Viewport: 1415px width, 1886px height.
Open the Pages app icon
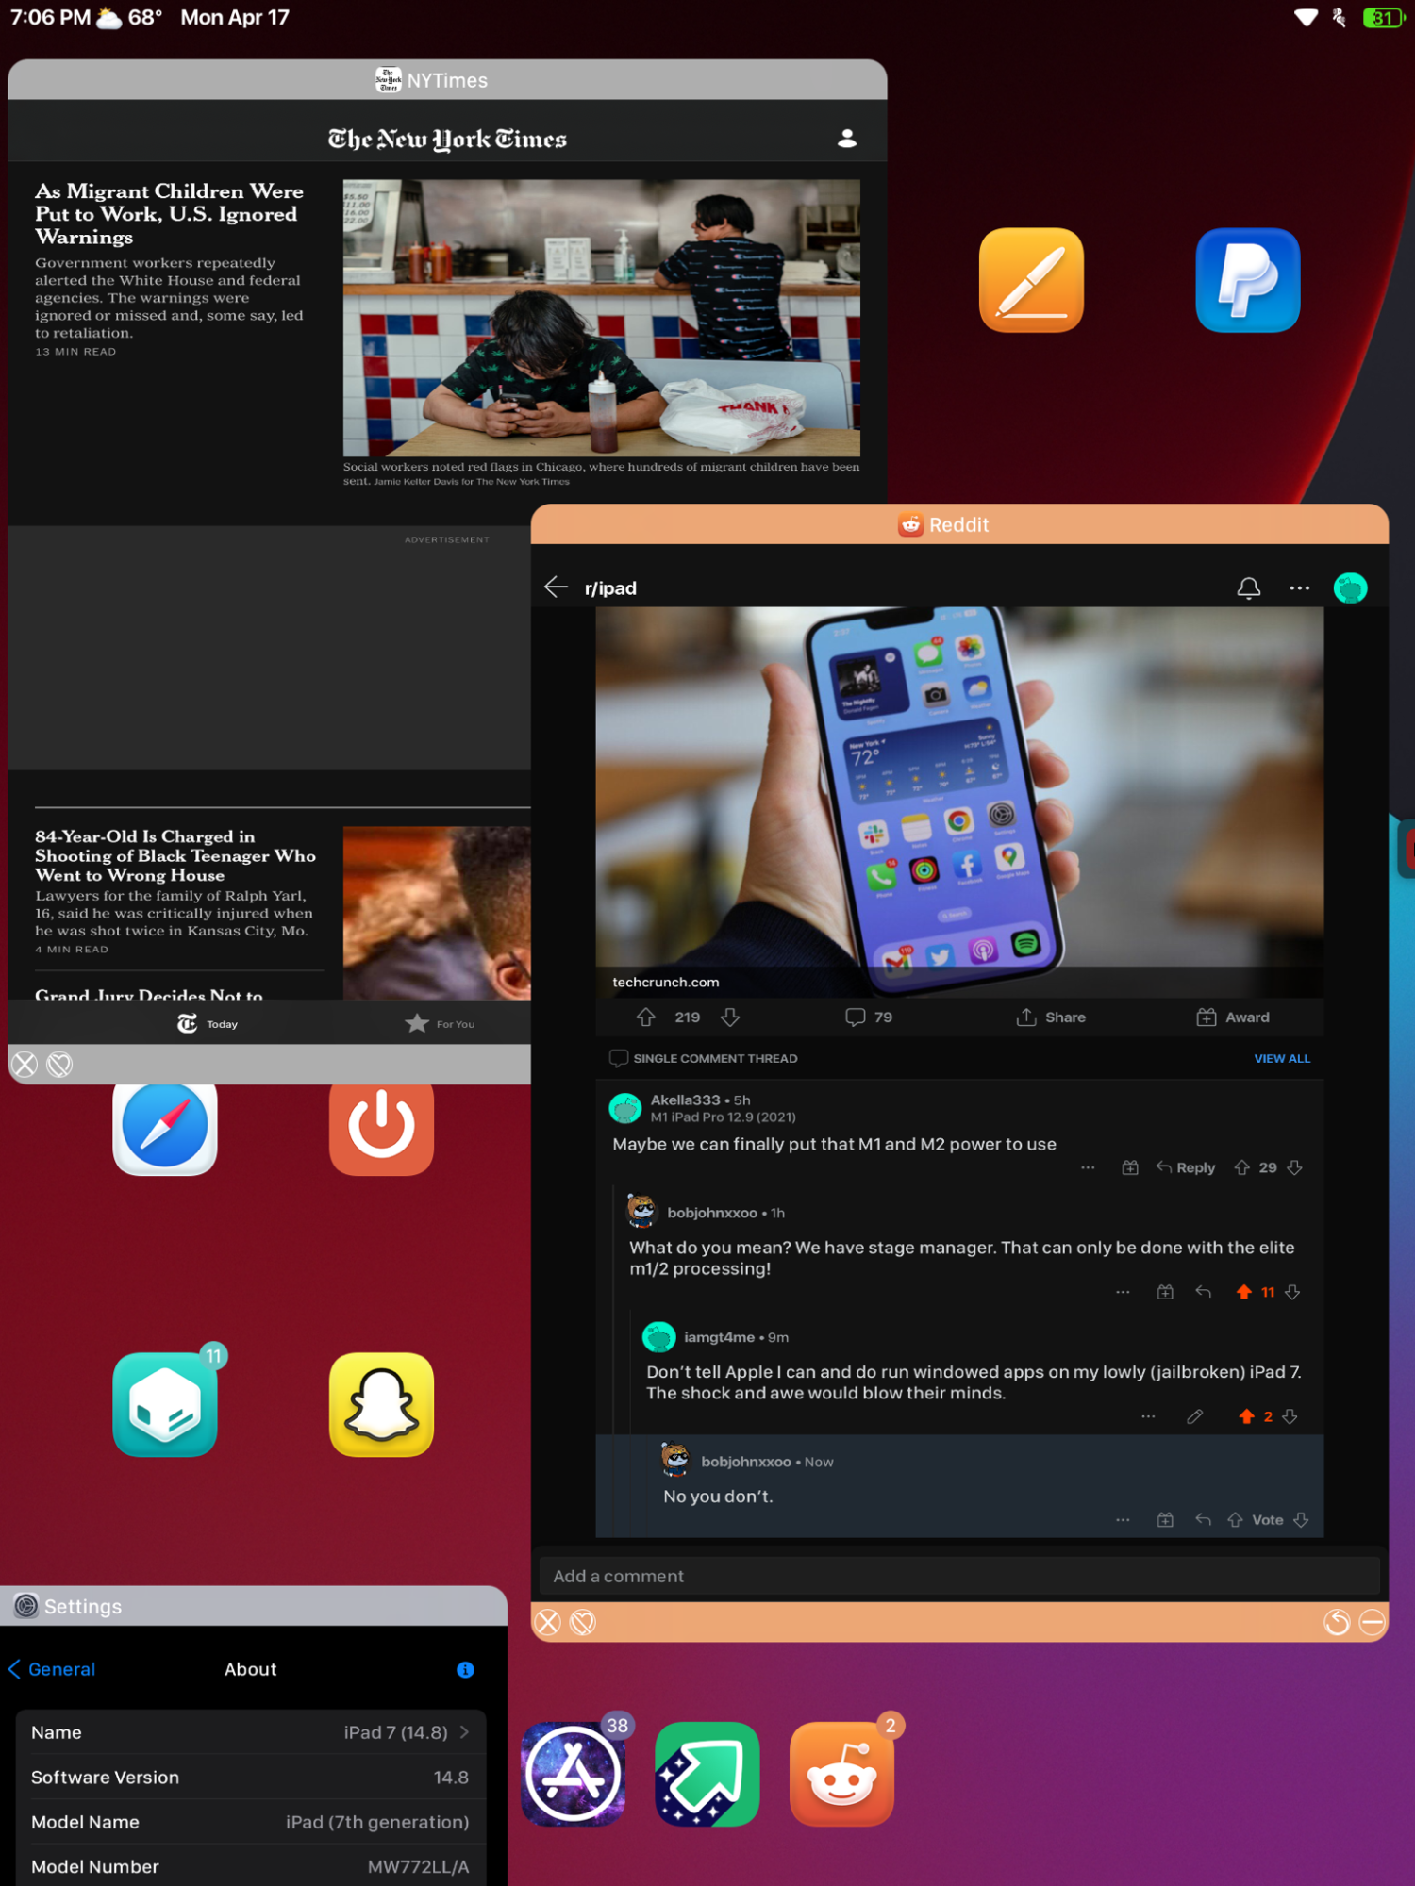pyautogui.click(x=1031, y=280)
